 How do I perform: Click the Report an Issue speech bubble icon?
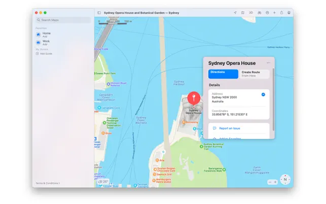(214, 128)
